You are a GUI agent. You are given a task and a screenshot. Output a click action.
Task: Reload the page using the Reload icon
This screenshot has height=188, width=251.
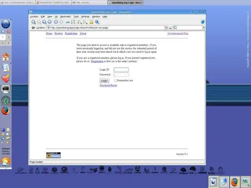56,22
